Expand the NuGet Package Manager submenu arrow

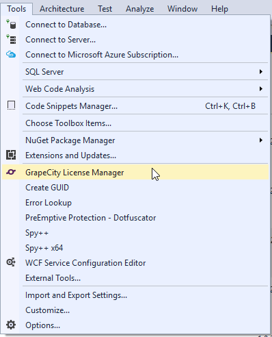coord(261,140)
